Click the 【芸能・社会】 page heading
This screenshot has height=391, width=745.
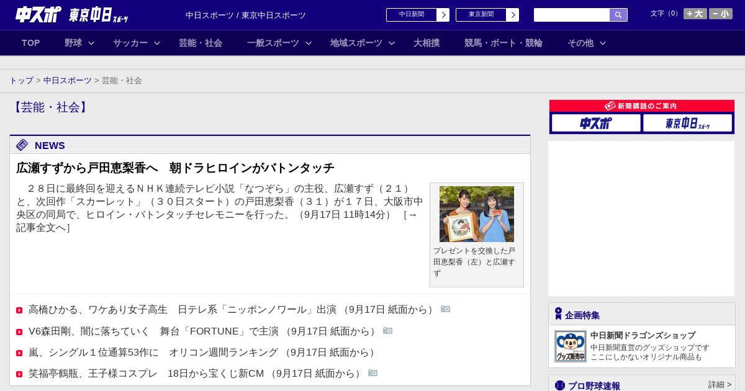pyautogui.click(x=51, y=107)
